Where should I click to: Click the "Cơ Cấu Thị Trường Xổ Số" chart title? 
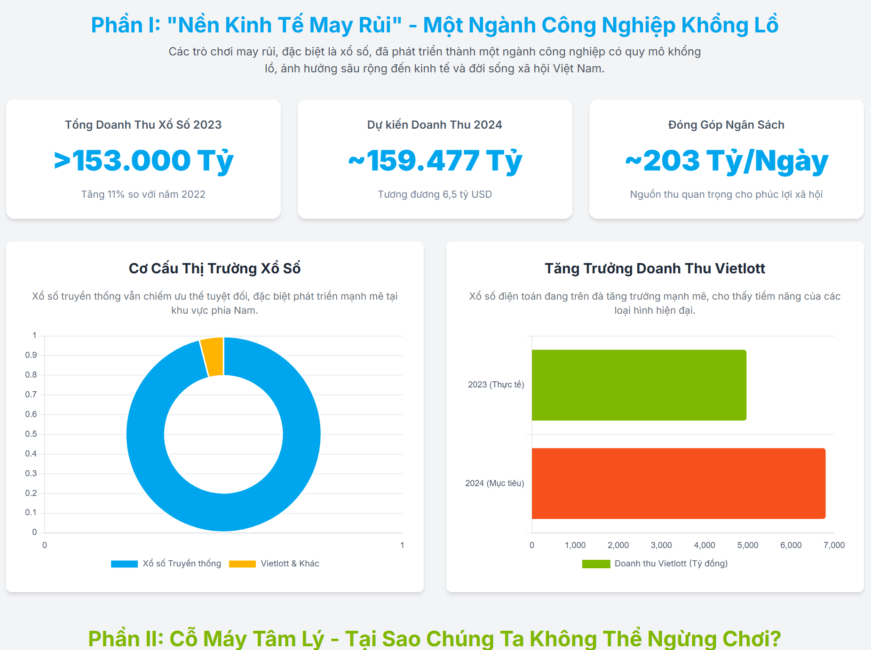click(x=214, y=268)
